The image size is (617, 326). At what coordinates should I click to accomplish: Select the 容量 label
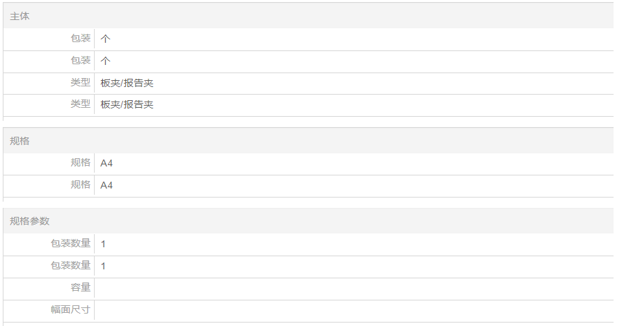(80, 287)
